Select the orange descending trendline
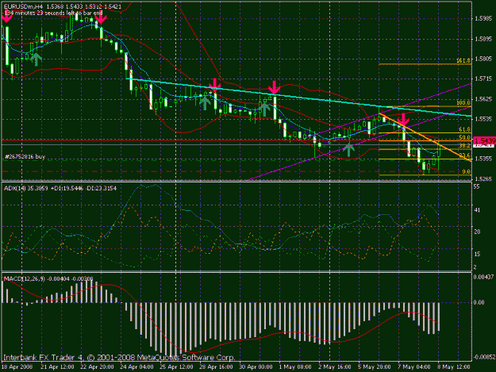Viewport: 496px width, 372px height. 425,137
